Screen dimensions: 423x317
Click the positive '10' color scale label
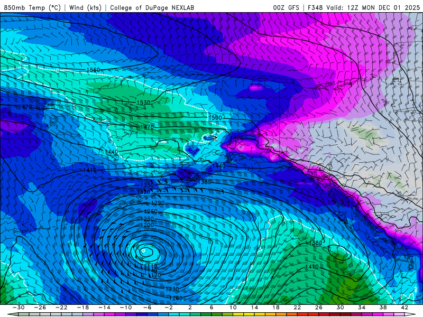[x=233, y=307]
